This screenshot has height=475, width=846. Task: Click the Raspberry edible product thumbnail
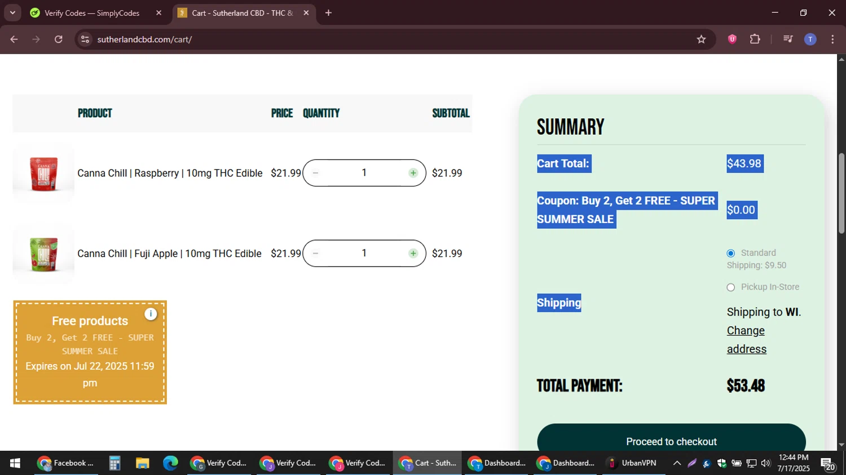pyautogui.click(x=43, y=174)
